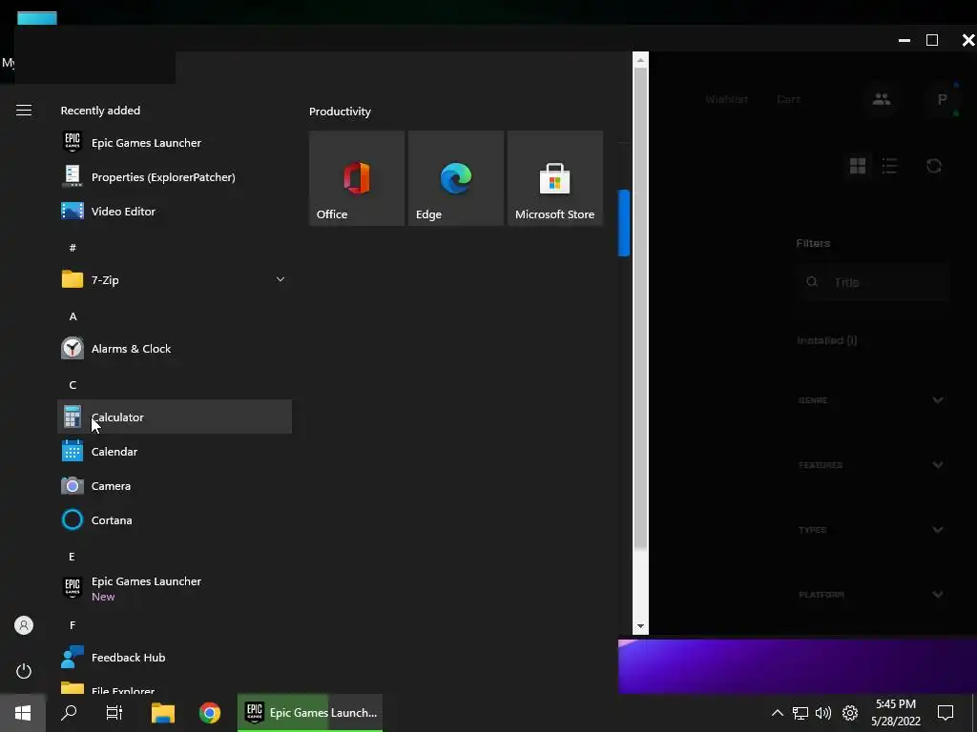Open File Explorer from the taskbar

tap(162, 713)
